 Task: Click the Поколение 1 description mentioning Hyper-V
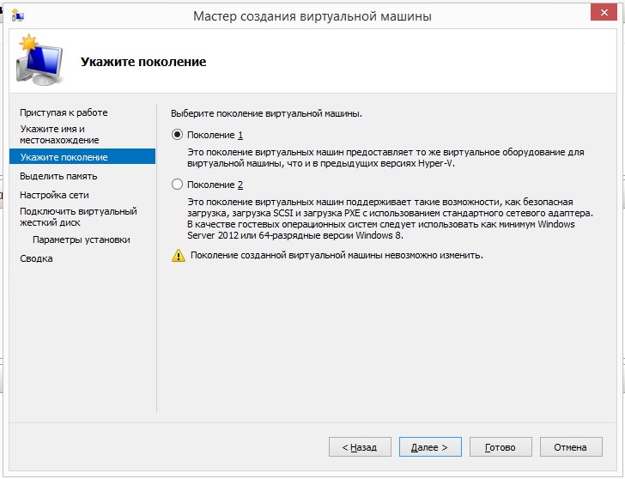tap(385, 158)
